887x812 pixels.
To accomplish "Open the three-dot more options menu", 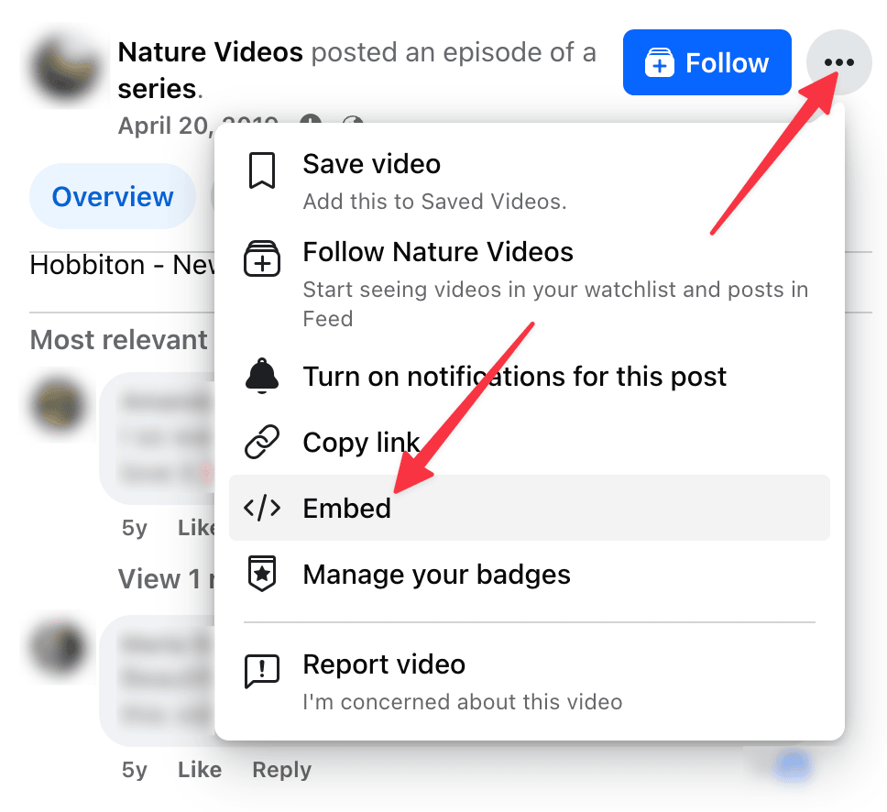I will (x=839, y=62).
